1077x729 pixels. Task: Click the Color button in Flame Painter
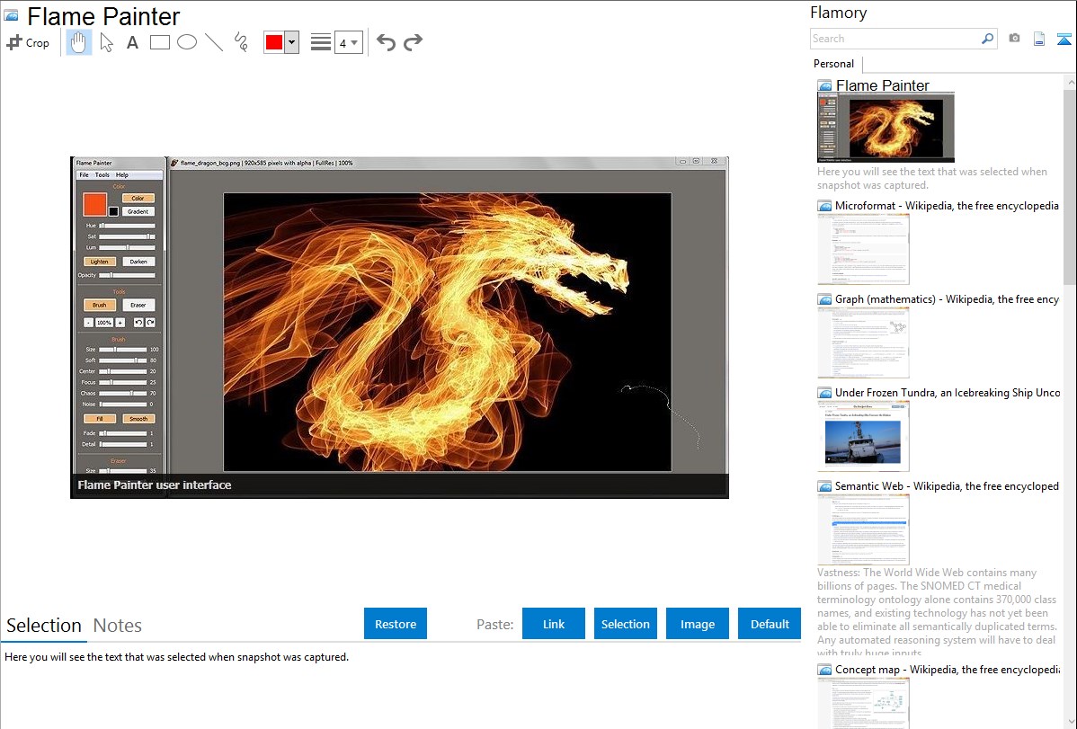click(x=138, y=198)
